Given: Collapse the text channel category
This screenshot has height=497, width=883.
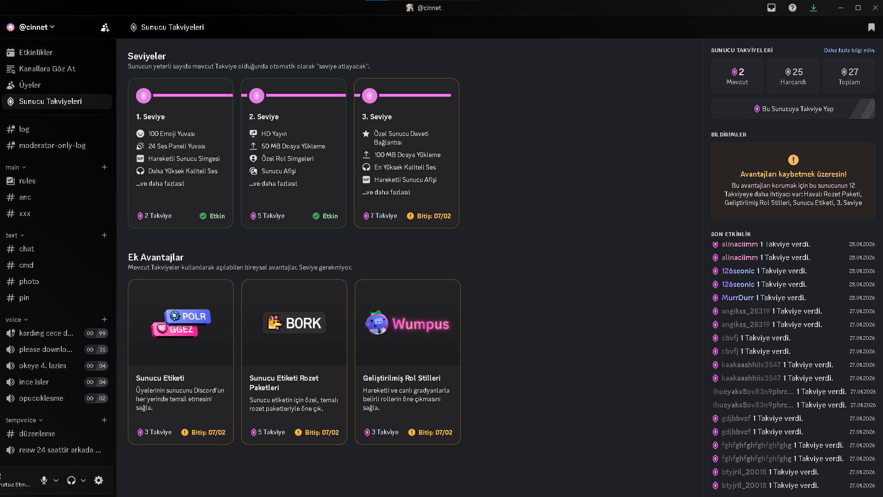Looking at the screenshot, I should pos(15,235).
